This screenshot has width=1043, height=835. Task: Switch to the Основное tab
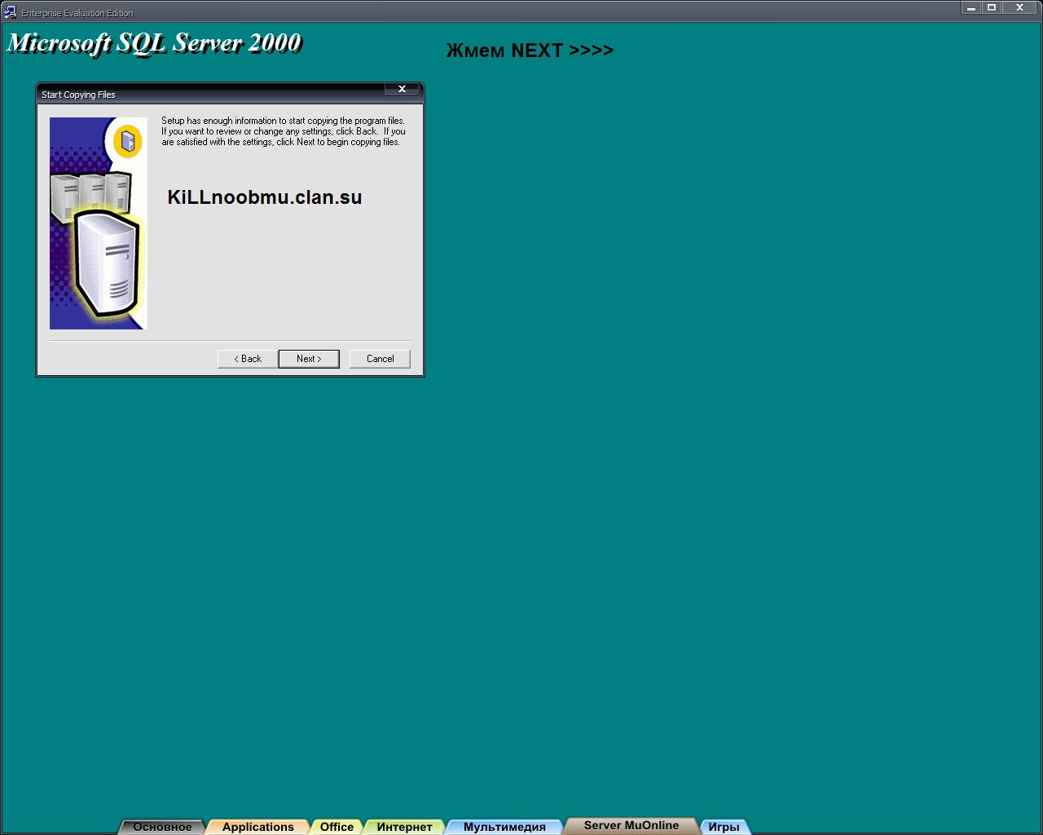coord(162,827)
